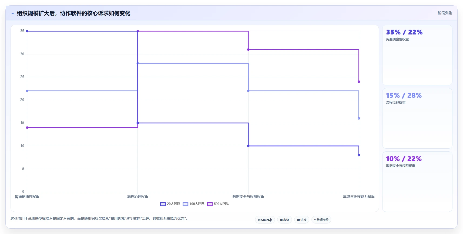Click 500人团队 data point at 集成与迁移能力权重
The width and height of the screenshot is (463, 234).
359,82
